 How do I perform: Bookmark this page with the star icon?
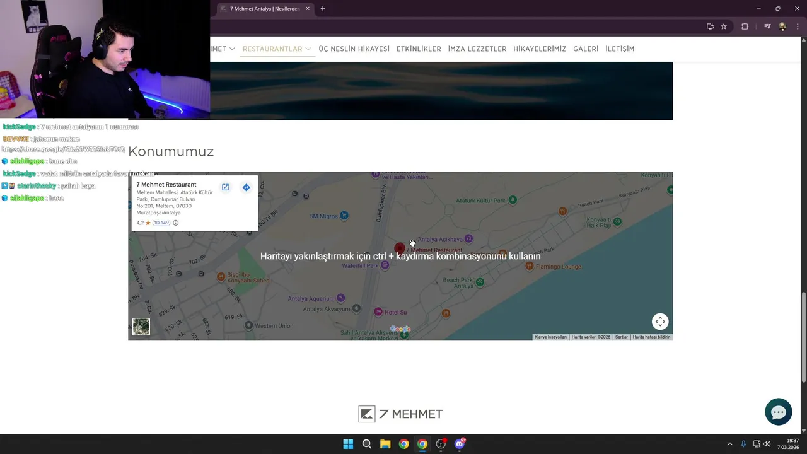click(724, 26)
